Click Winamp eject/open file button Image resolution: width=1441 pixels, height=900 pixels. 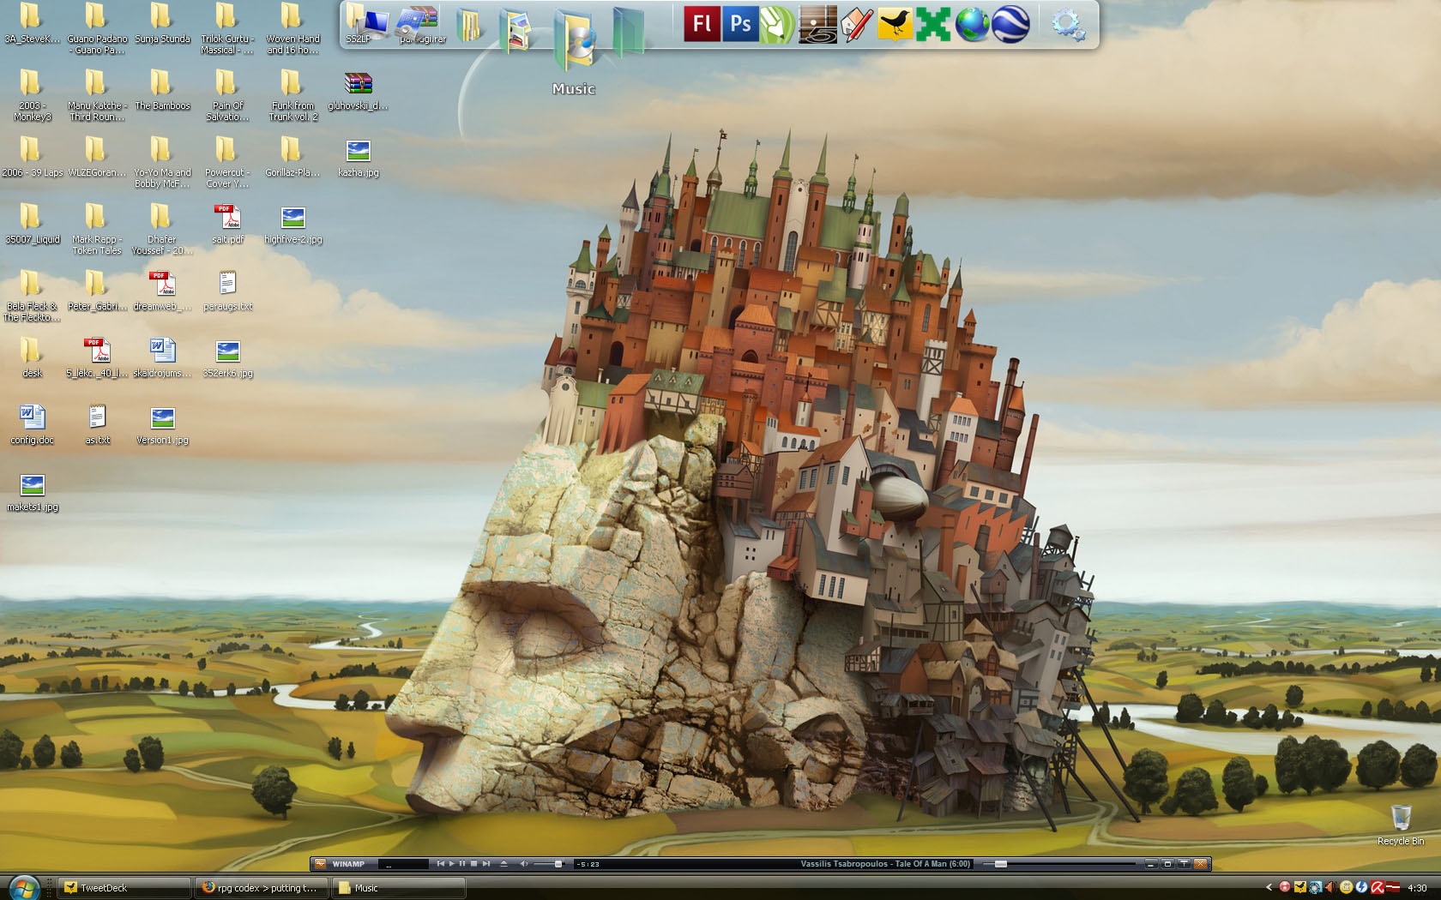tap(503, 864)
